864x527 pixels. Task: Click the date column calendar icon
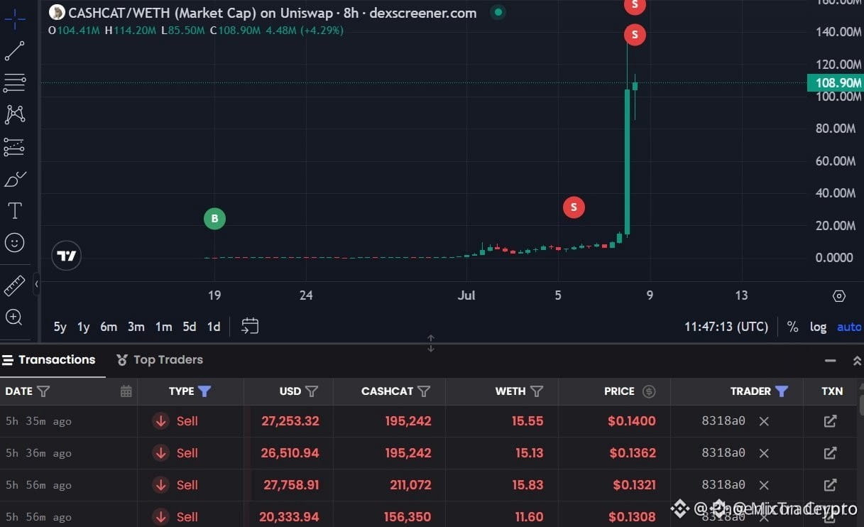[126, 391]
